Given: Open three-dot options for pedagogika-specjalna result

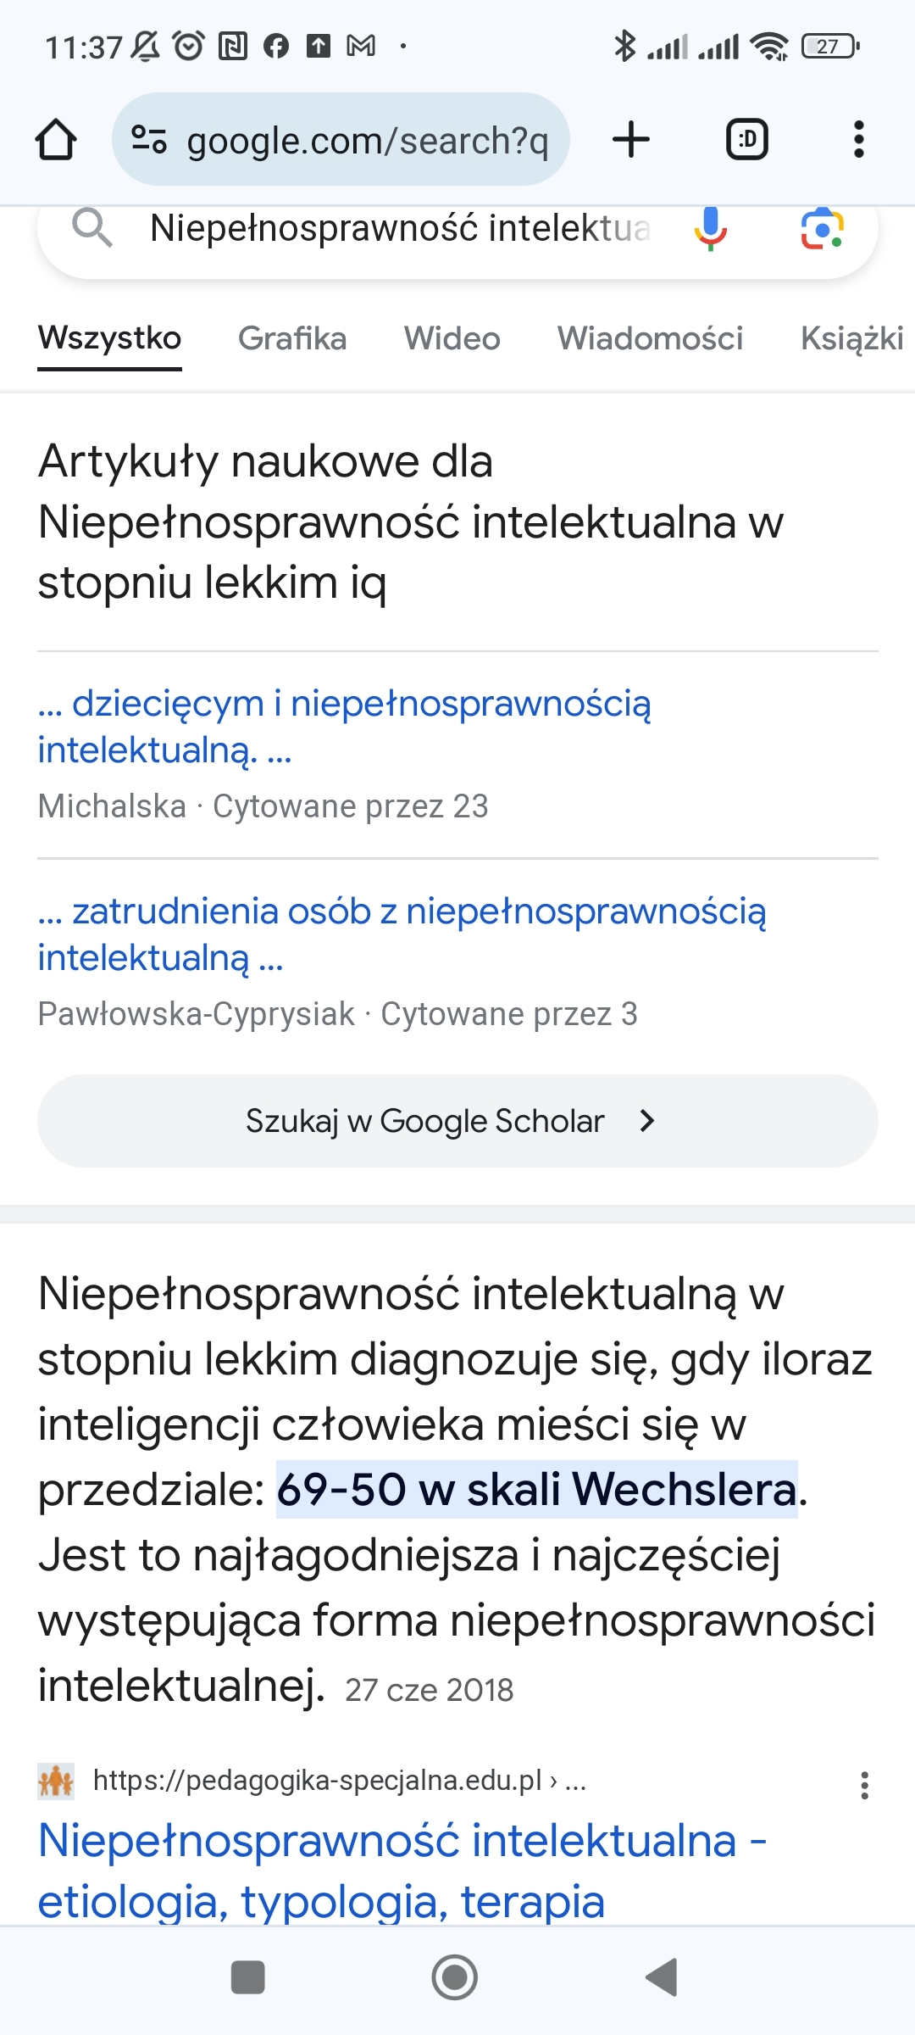Looking at the screenshot, I should click(864, 1785).
